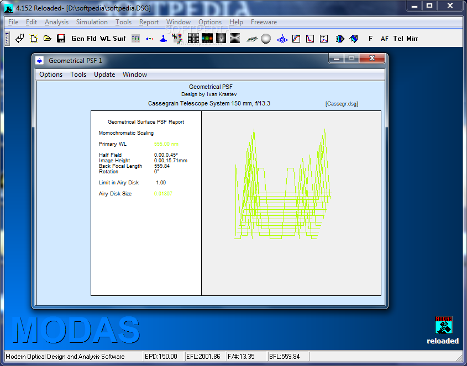Click the blue PSF peak icon
The height and width of the screenshot is (366, 467).
[x=163, y=39]
